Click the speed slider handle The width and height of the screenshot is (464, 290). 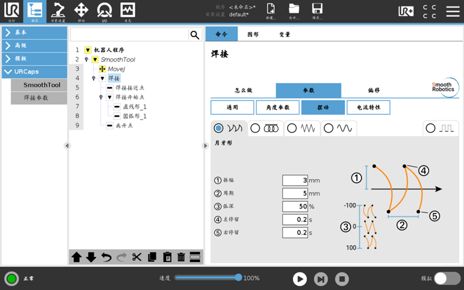click(238, 278)
